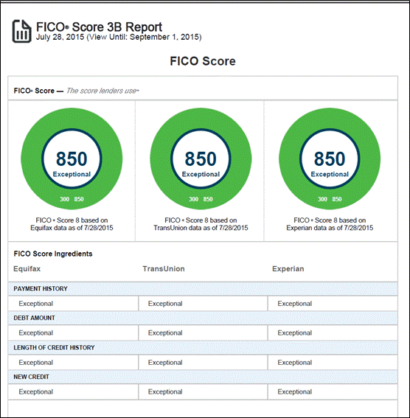Click the DEBT AMOUNT section row
Screen dimensions: 410x418
click(203, 318)
